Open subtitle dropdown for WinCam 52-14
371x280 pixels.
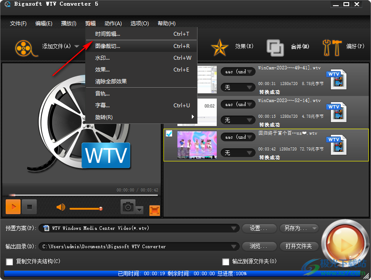pyautogui.click(x=238, y=120)
